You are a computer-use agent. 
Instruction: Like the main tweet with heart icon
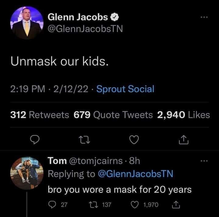[x=134, y=140]
